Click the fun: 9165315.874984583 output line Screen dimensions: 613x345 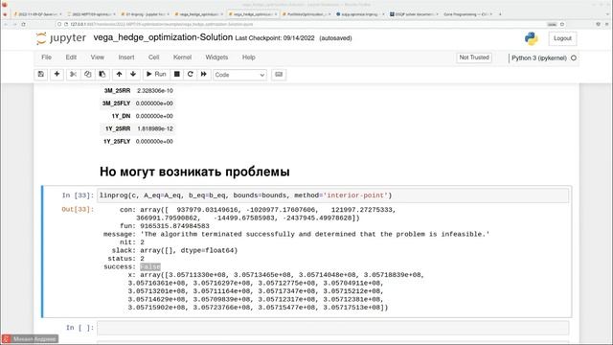tap(164, 226)
